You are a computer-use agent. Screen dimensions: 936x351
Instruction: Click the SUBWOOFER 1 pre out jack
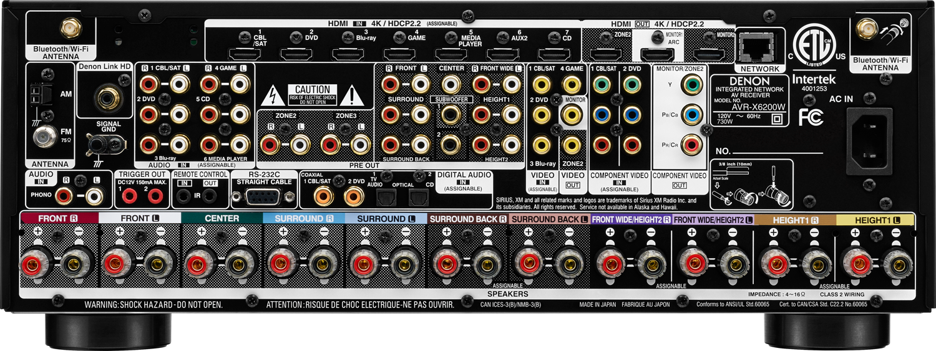pos(450,114)
